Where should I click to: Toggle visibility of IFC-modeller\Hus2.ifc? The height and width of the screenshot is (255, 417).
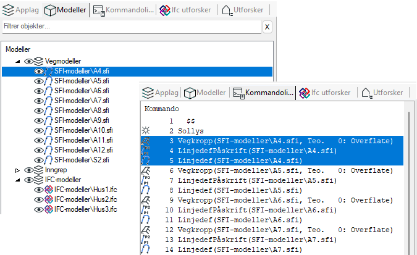pyautogui.click(x=38, y=200)
